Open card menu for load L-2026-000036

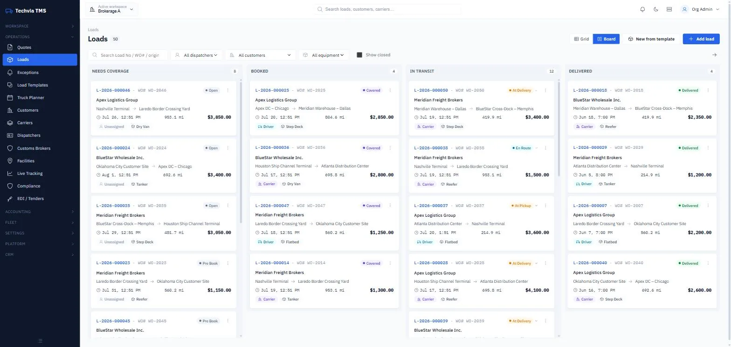(x=390, y=148)
